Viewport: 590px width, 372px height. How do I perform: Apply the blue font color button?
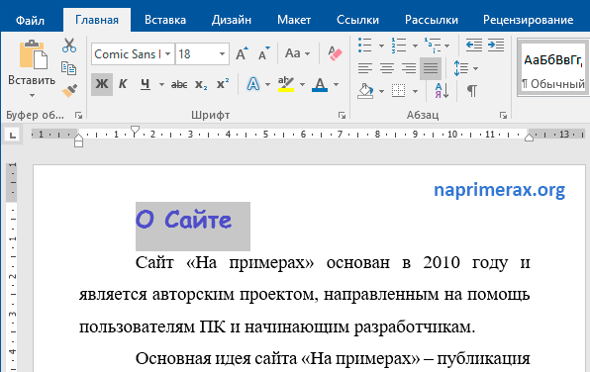click(320, 84)
